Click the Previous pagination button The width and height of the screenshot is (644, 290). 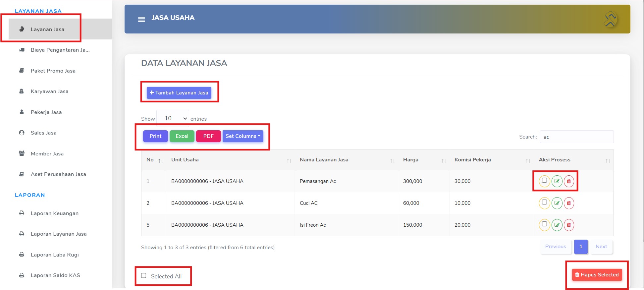(556, 247)
